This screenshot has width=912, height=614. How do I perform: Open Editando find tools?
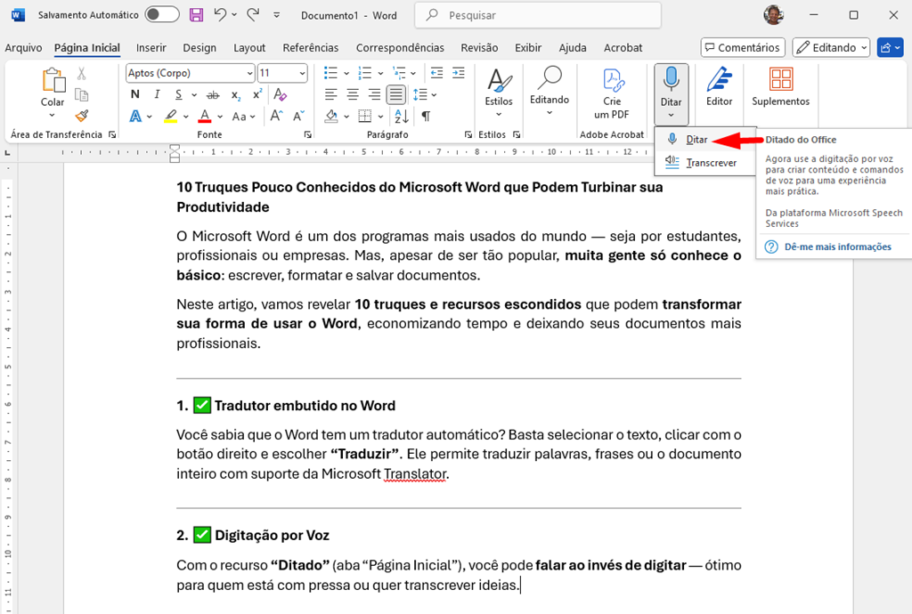point(549,92)
